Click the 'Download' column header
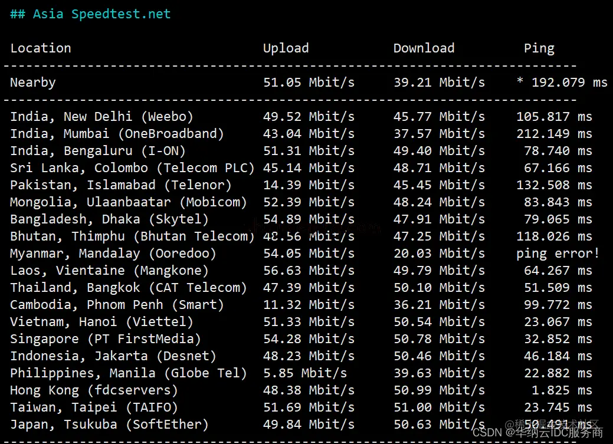 click(424, 48)
